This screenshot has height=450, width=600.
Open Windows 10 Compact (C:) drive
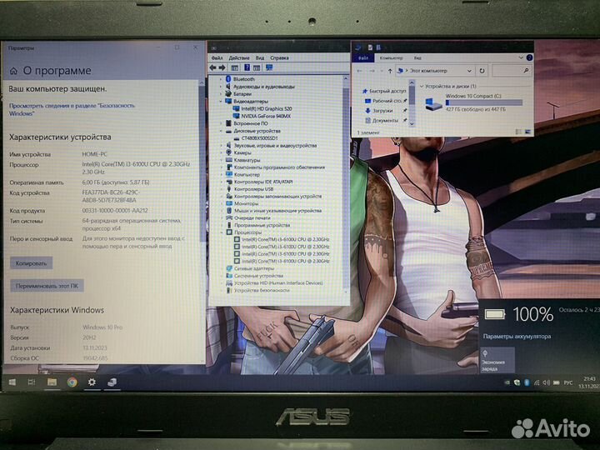(473, 102)
